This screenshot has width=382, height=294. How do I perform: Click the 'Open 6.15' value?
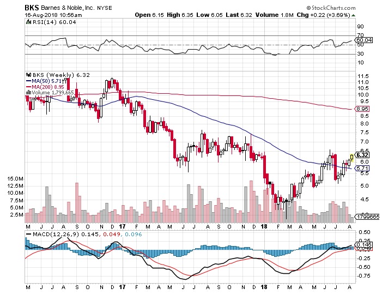pyautogui.click(x=149, y=15)
